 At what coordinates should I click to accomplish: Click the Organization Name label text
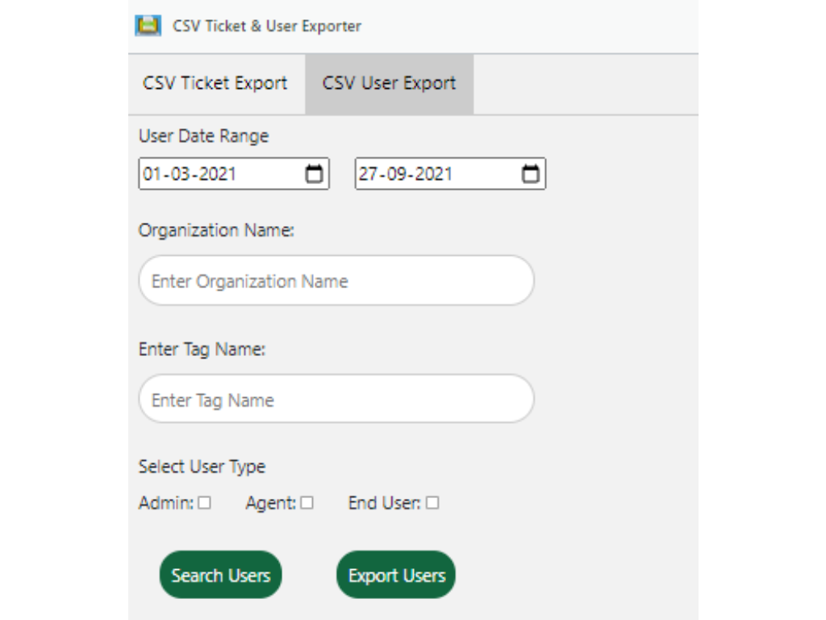pyautogui.click(x=216, y=230)
